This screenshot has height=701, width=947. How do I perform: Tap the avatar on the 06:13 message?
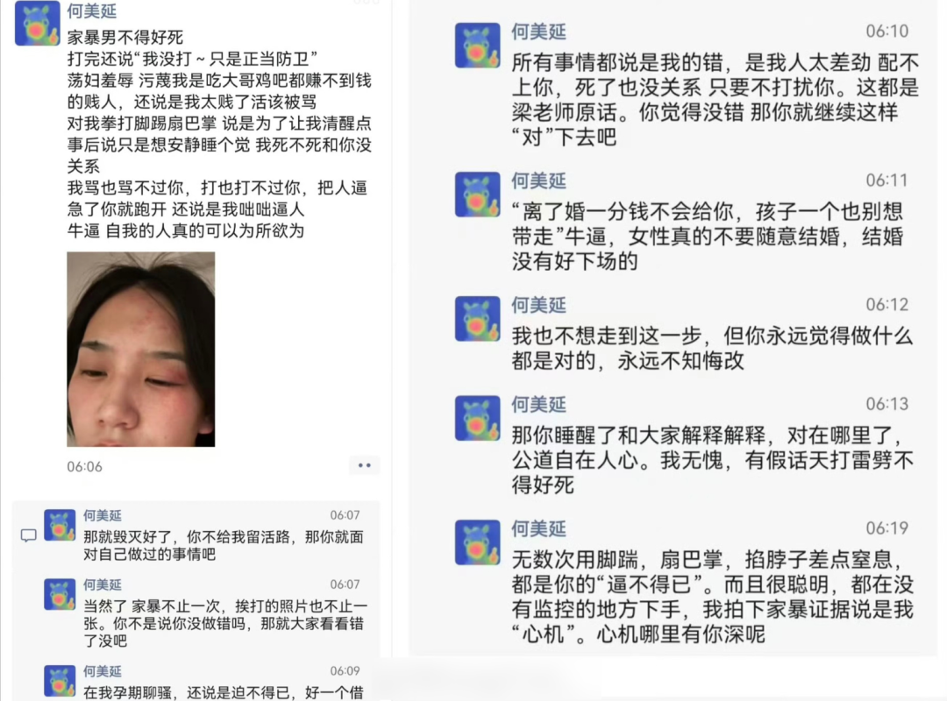coord(477,418)
